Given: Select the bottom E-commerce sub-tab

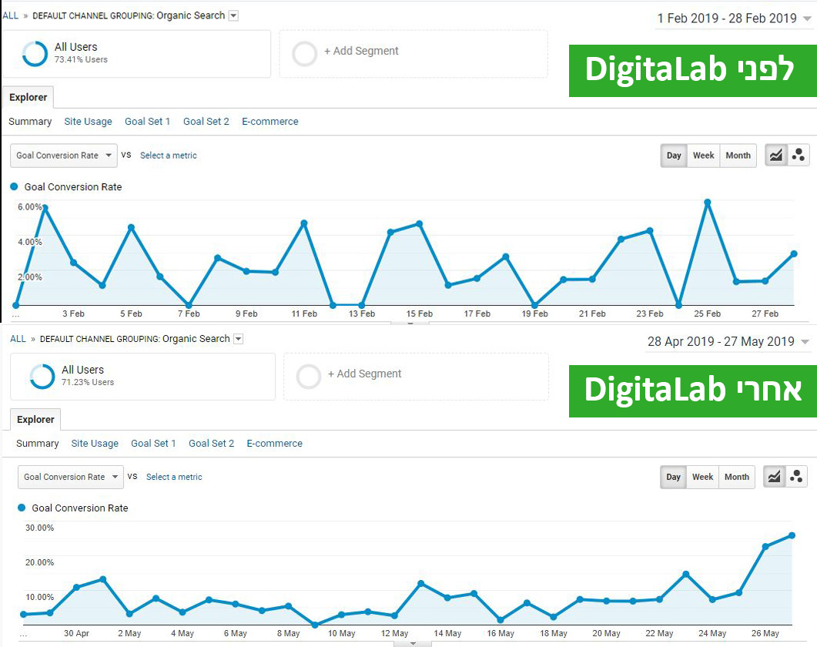Looking at the screenshot, I should click(275, 443).
